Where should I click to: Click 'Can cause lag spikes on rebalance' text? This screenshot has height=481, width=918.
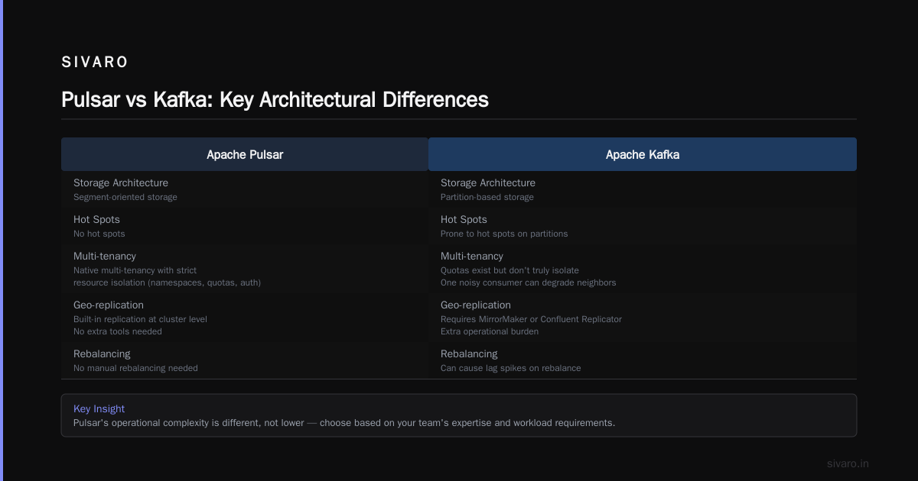tap(511, 368)
